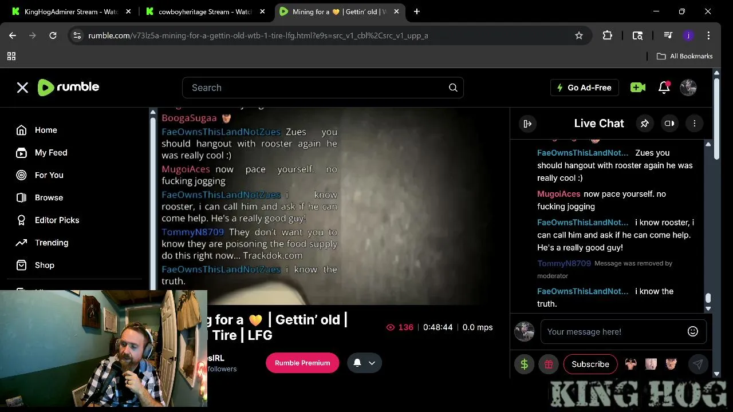The width and height of the screenshot is (733, 412).
Task: Open Chrome profile avatar j
Action: click(x=688, y=35)
